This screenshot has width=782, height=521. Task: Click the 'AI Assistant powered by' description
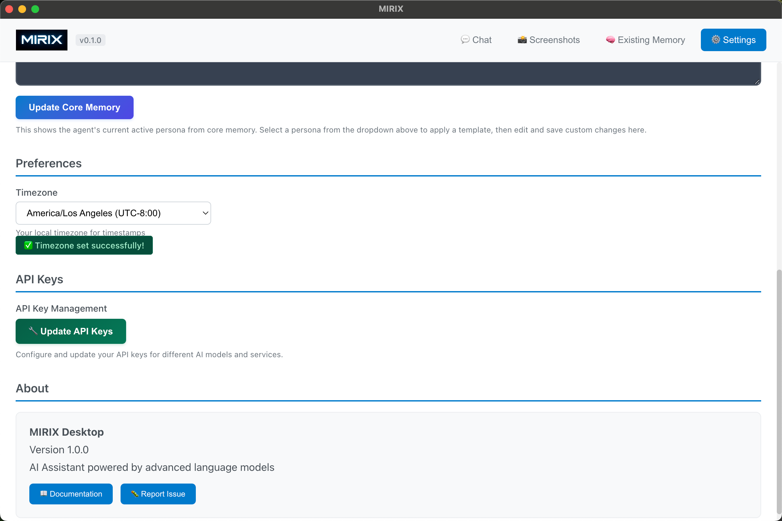(152, 467)
